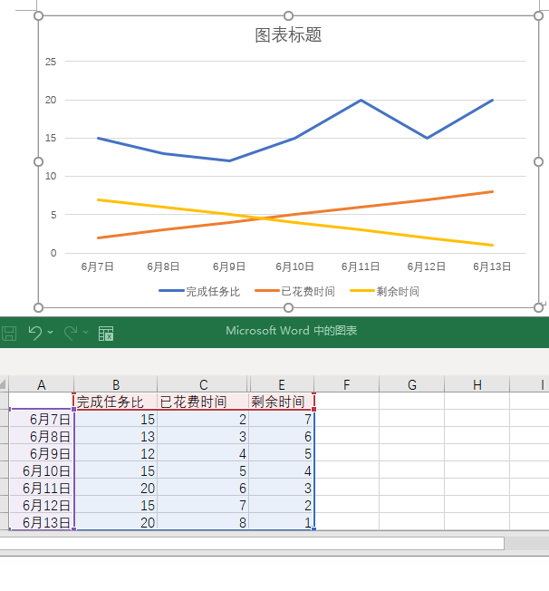The height and width of the screenshot is (591, 549).
Task: Click the date cell 6月7日 in column A
Action: tap(42, 419)
